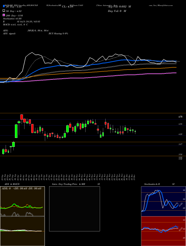Click the '(MGR) 0, 30.4, 30.4' ADX values
Screen dimensions: 186x246
[x=38, y=31]
